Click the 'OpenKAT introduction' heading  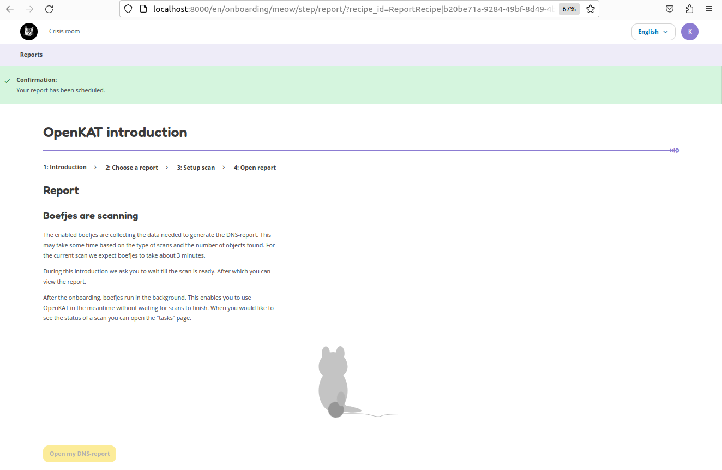coord(115,132)
